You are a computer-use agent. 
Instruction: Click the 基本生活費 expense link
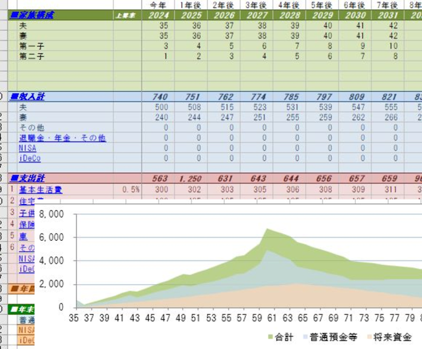[x=41, y=190]
